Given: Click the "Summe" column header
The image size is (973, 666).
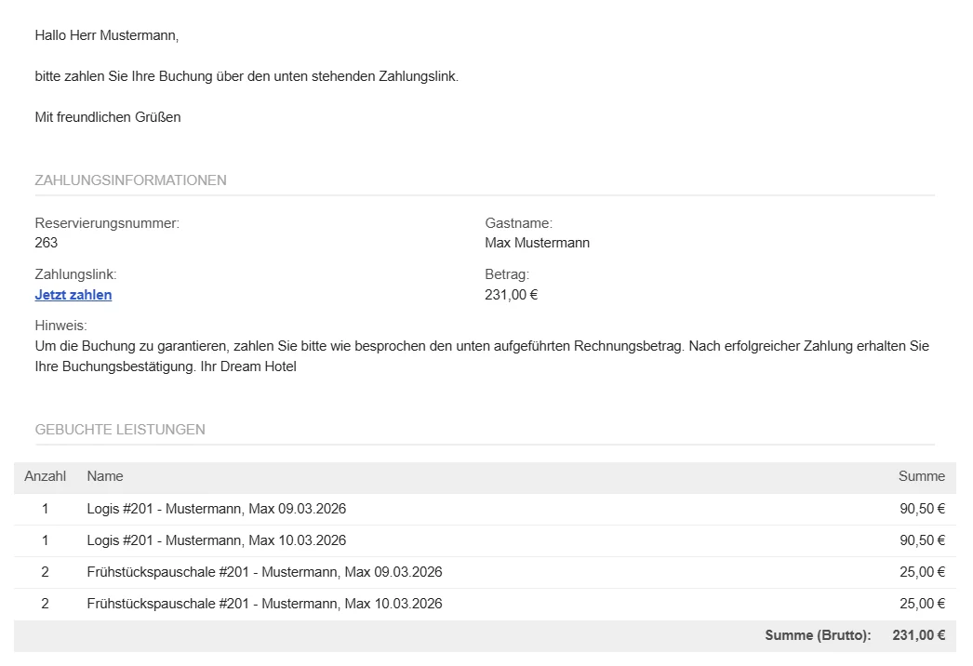Looking at the screenshot, I should (x=922, y=476).
